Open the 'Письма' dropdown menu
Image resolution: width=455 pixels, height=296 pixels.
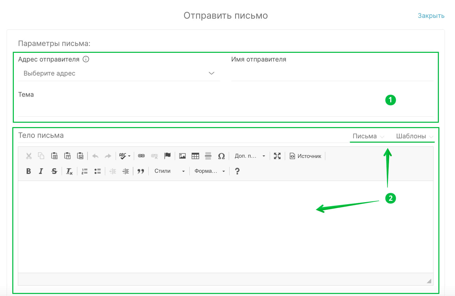[x=368, y=136]
